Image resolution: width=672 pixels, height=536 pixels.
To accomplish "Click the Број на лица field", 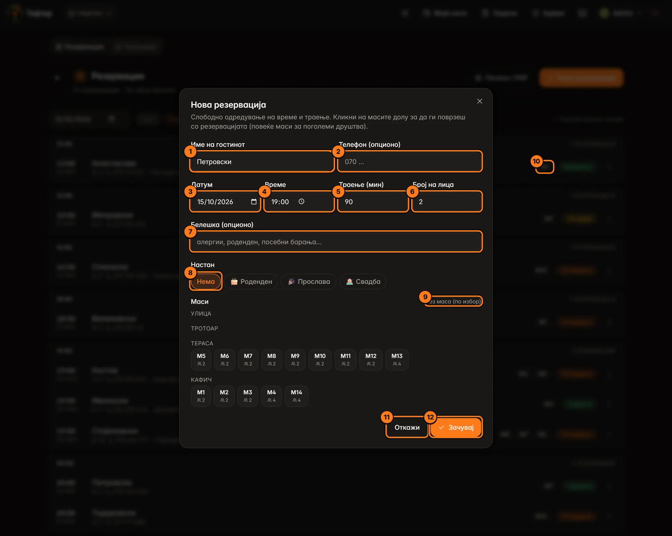I will [447, 202].
